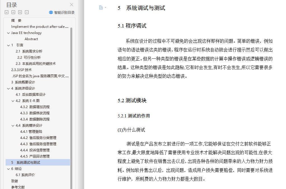Open section 2.1 系统需求分析

29,51
